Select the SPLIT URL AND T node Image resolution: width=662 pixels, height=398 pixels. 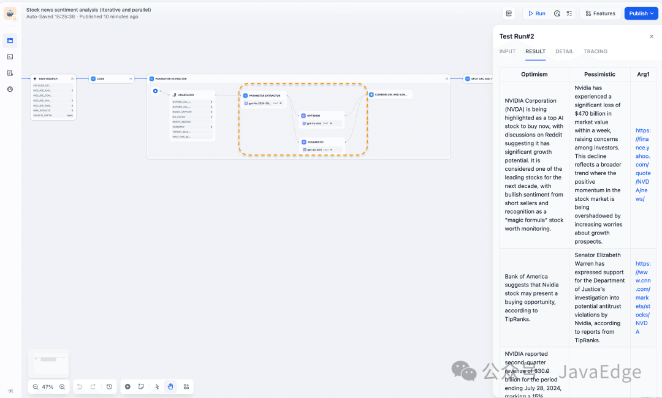[478, 78]
